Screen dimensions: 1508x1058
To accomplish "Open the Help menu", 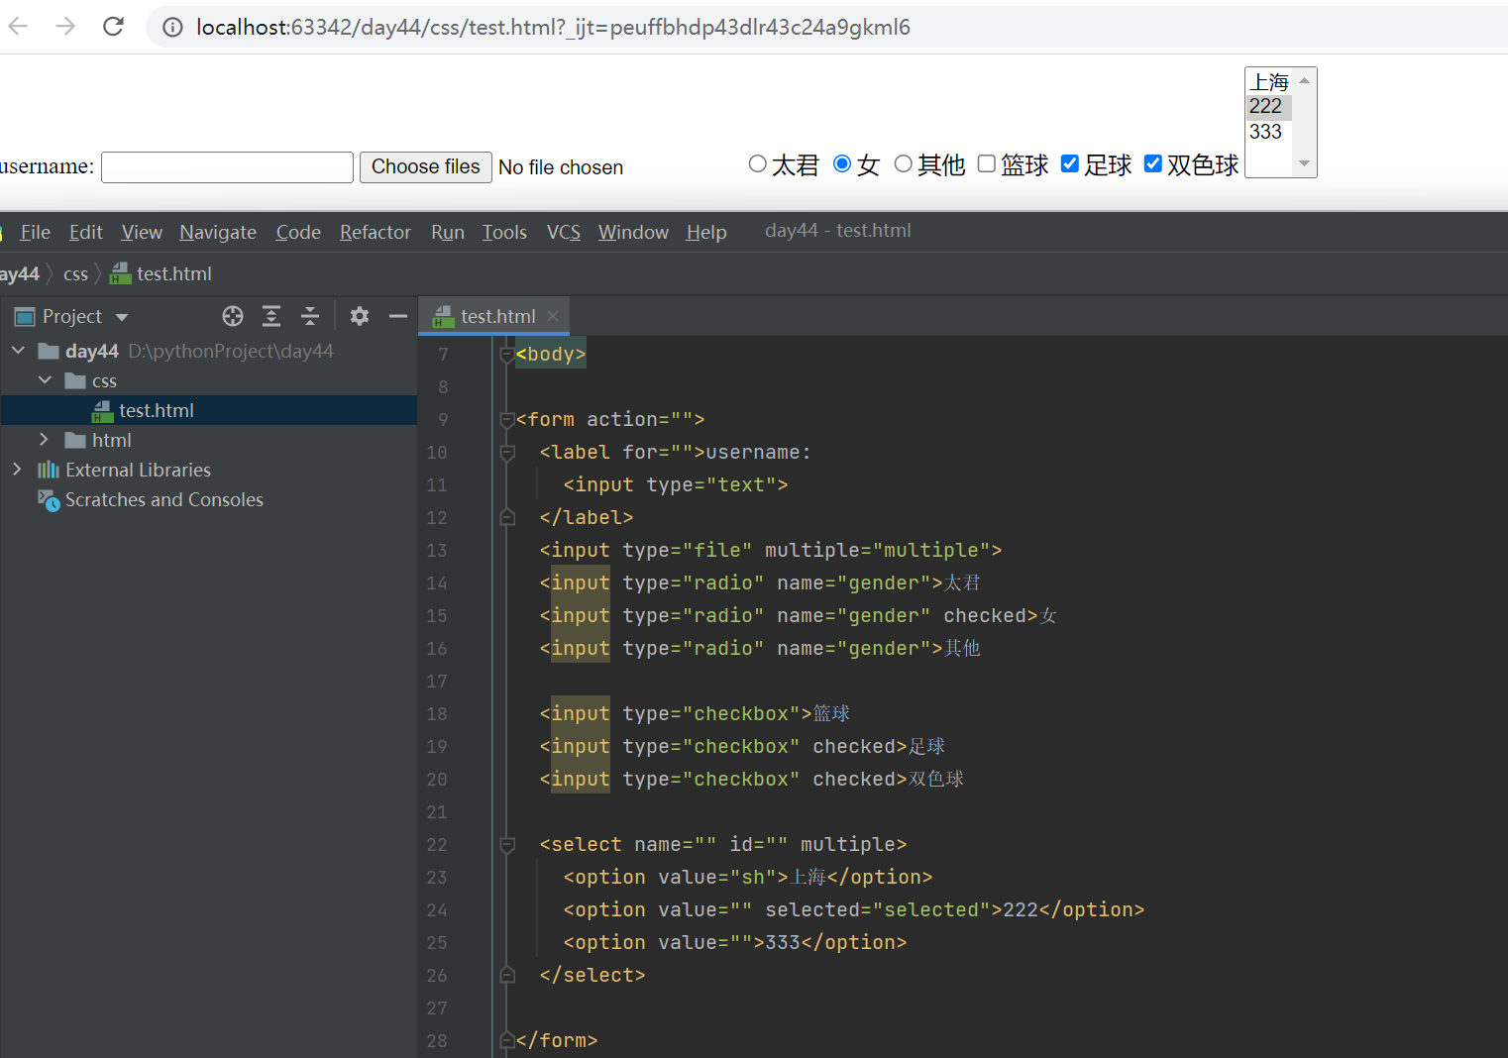I will 706,232.
